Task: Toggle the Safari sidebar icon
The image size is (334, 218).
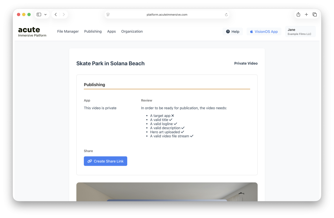Action: pos(39,15)
